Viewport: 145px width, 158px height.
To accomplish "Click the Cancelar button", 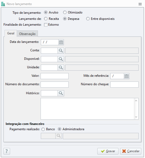I will click(x=131, y=151).
